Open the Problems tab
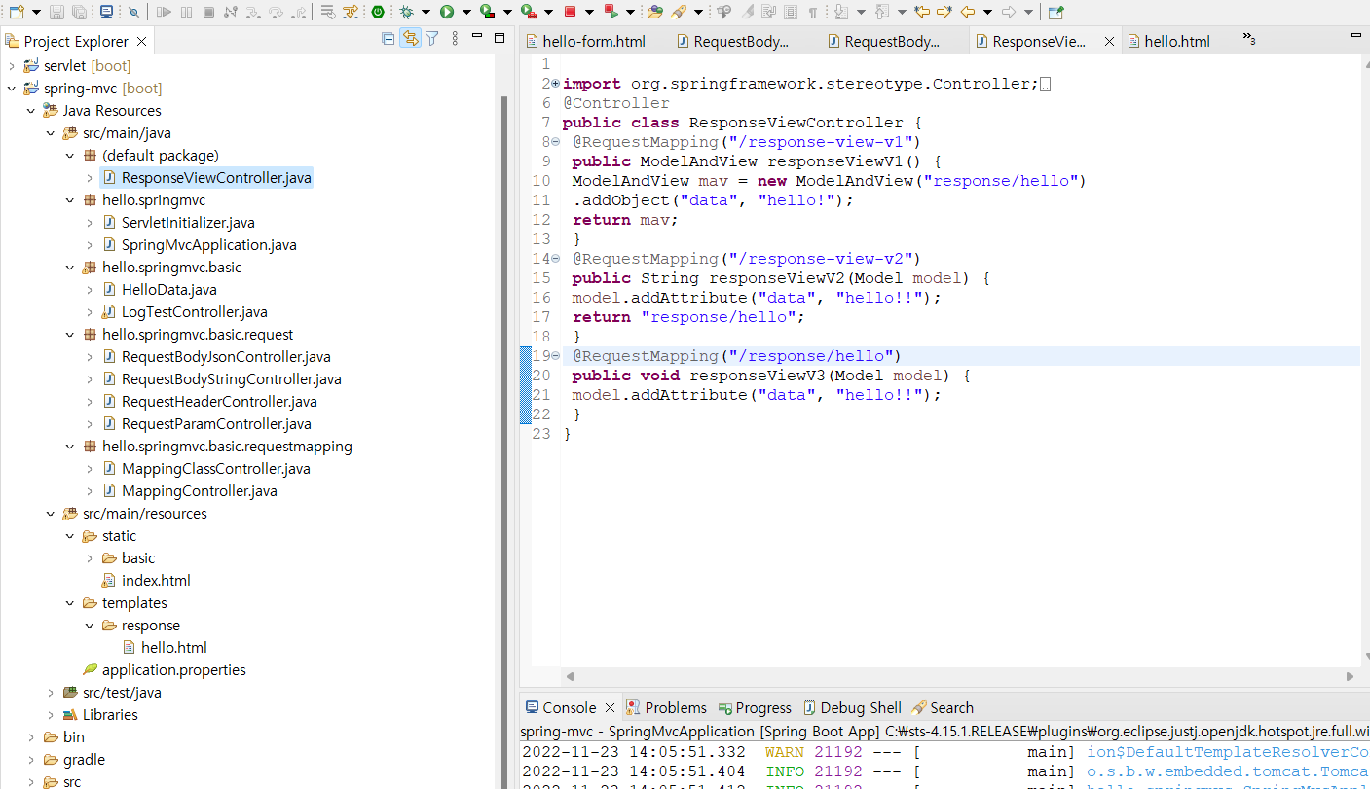The height and width of the screenshot is (789, 1370). (x=666, y=707)
